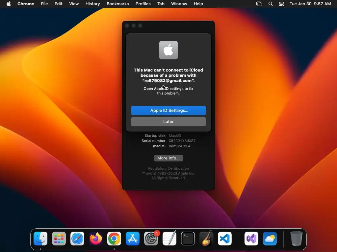Close the About This Mac window

[x=127, y=26]
